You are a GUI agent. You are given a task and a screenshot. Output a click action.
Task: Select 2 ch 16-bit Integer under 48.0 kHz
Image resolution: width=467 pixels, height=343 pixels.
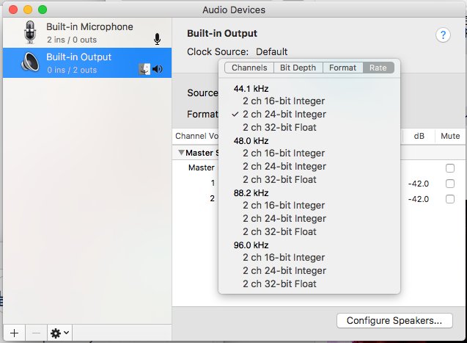tap(284, 154)
